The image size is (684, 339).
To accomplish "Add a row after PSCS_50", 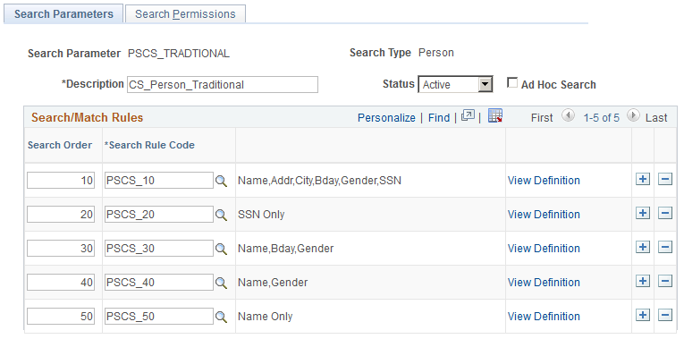I will tap(643, 316).
